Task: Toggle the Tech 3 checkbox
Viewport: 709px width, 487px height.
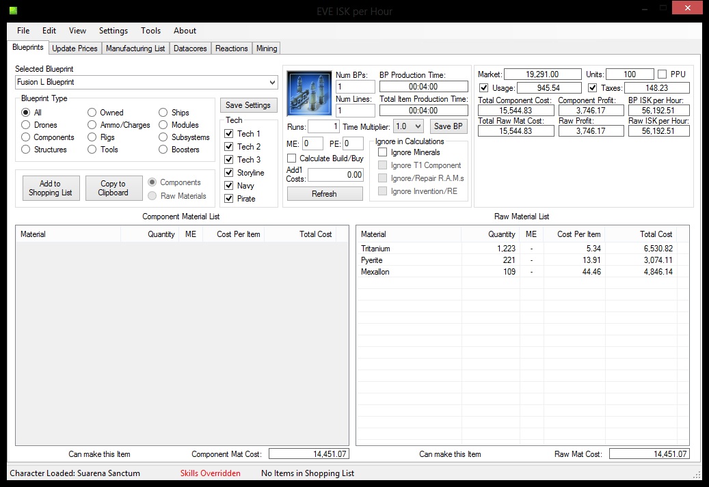Action: pos(229,159)
